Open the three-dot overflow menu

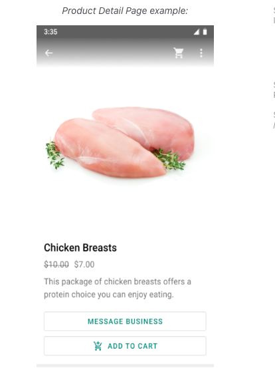[x=201, y=53]
